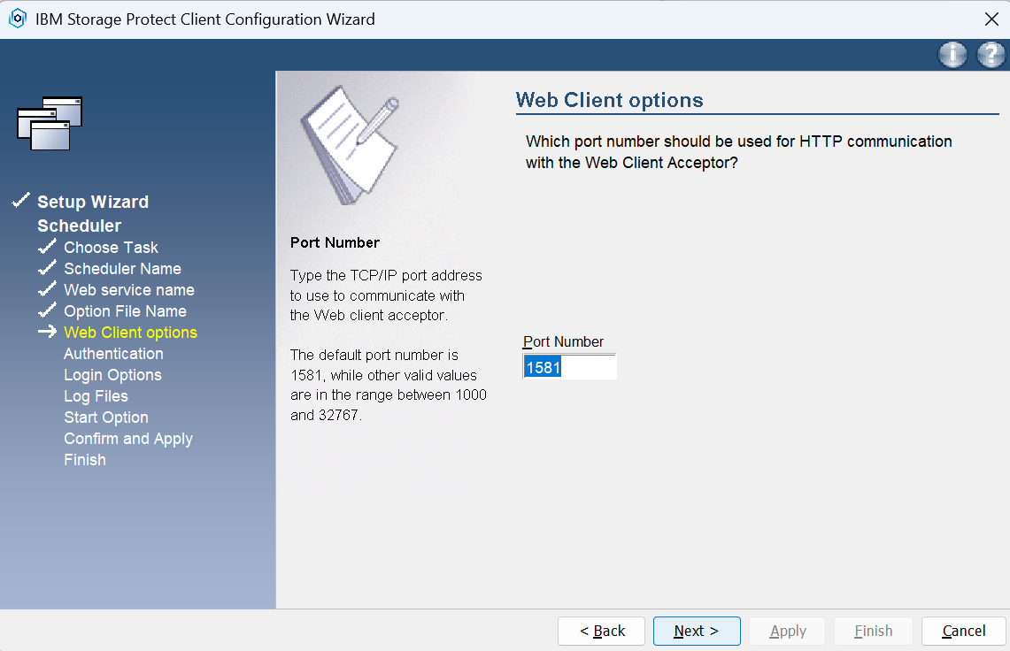Cancel the configuration wizard

click(963, 631)
